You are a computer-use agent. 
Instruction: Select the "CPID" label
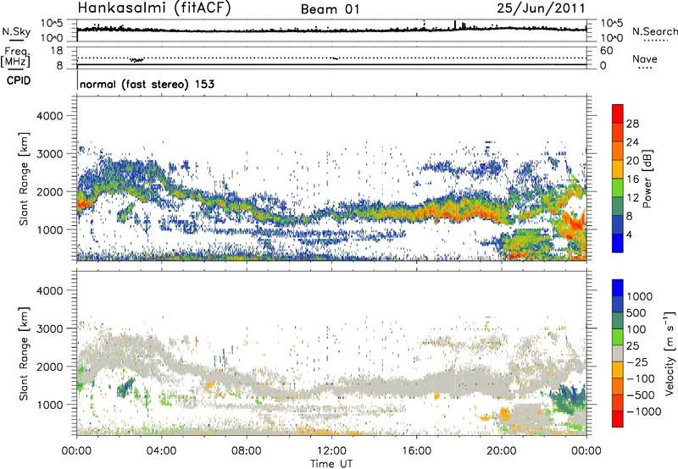19,80
